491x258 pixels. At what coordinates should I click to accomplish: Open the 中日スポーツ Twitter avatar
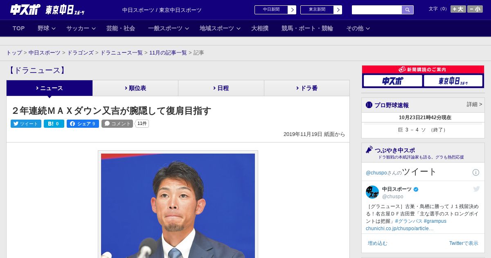click(372, 192)
